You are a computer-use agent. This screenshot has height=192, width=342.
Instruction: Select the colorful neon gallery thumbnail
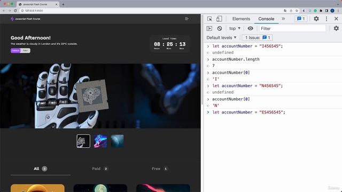pyautogui.click(x=100, y=141)
